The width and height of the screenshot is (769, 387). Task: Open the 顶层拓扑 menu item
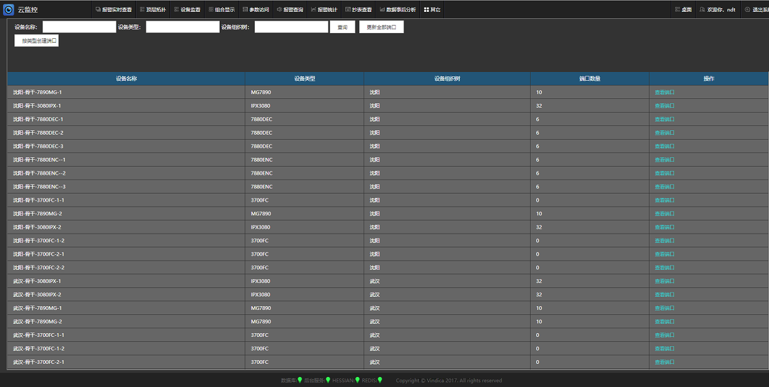pos(152,9)
